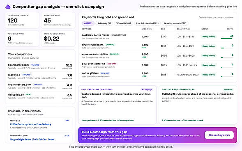Click Ready to buy tag on coffee gift box row
The height and width of the screenshot is (151, 242).
coord(208,75)
